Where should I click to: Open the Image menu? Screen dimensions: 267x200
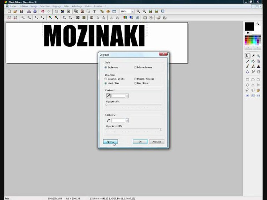pos(34,6)
